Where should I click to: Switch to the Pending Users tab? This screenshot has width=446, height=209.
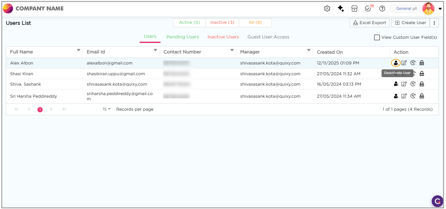coord(183,37)
